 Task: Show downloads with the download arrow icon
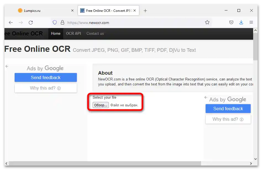pyautogui.click(x=241, y=22)
